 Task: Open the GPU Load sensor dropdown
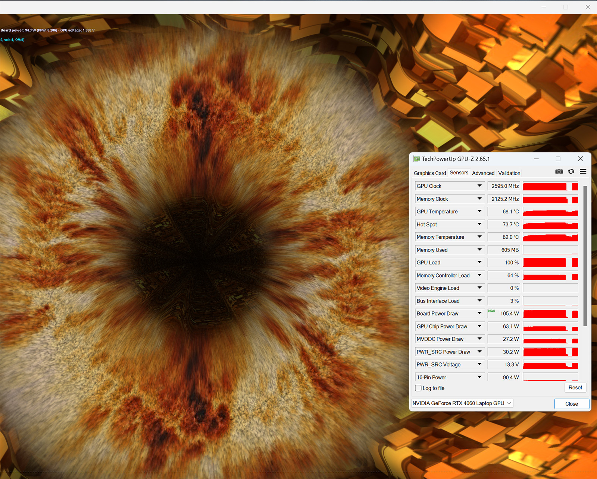[479, 262]
